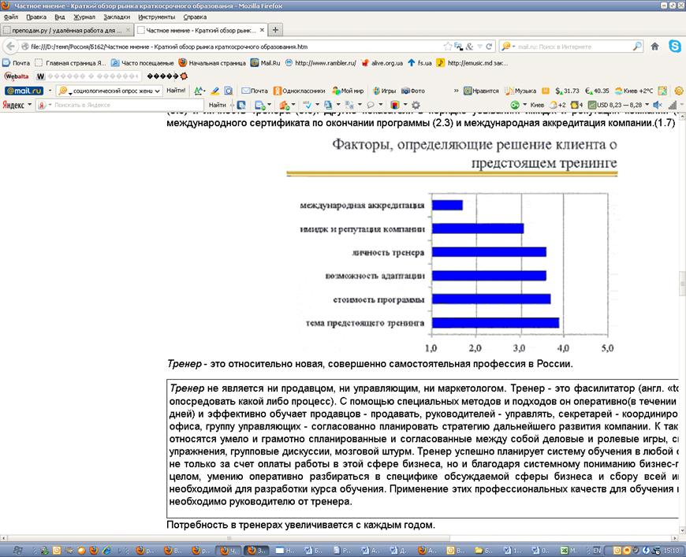The width and height of the screenshot is (686, 557).
Task: Check the dollar rate 31.73 indicator
Action: coord(567,91)
